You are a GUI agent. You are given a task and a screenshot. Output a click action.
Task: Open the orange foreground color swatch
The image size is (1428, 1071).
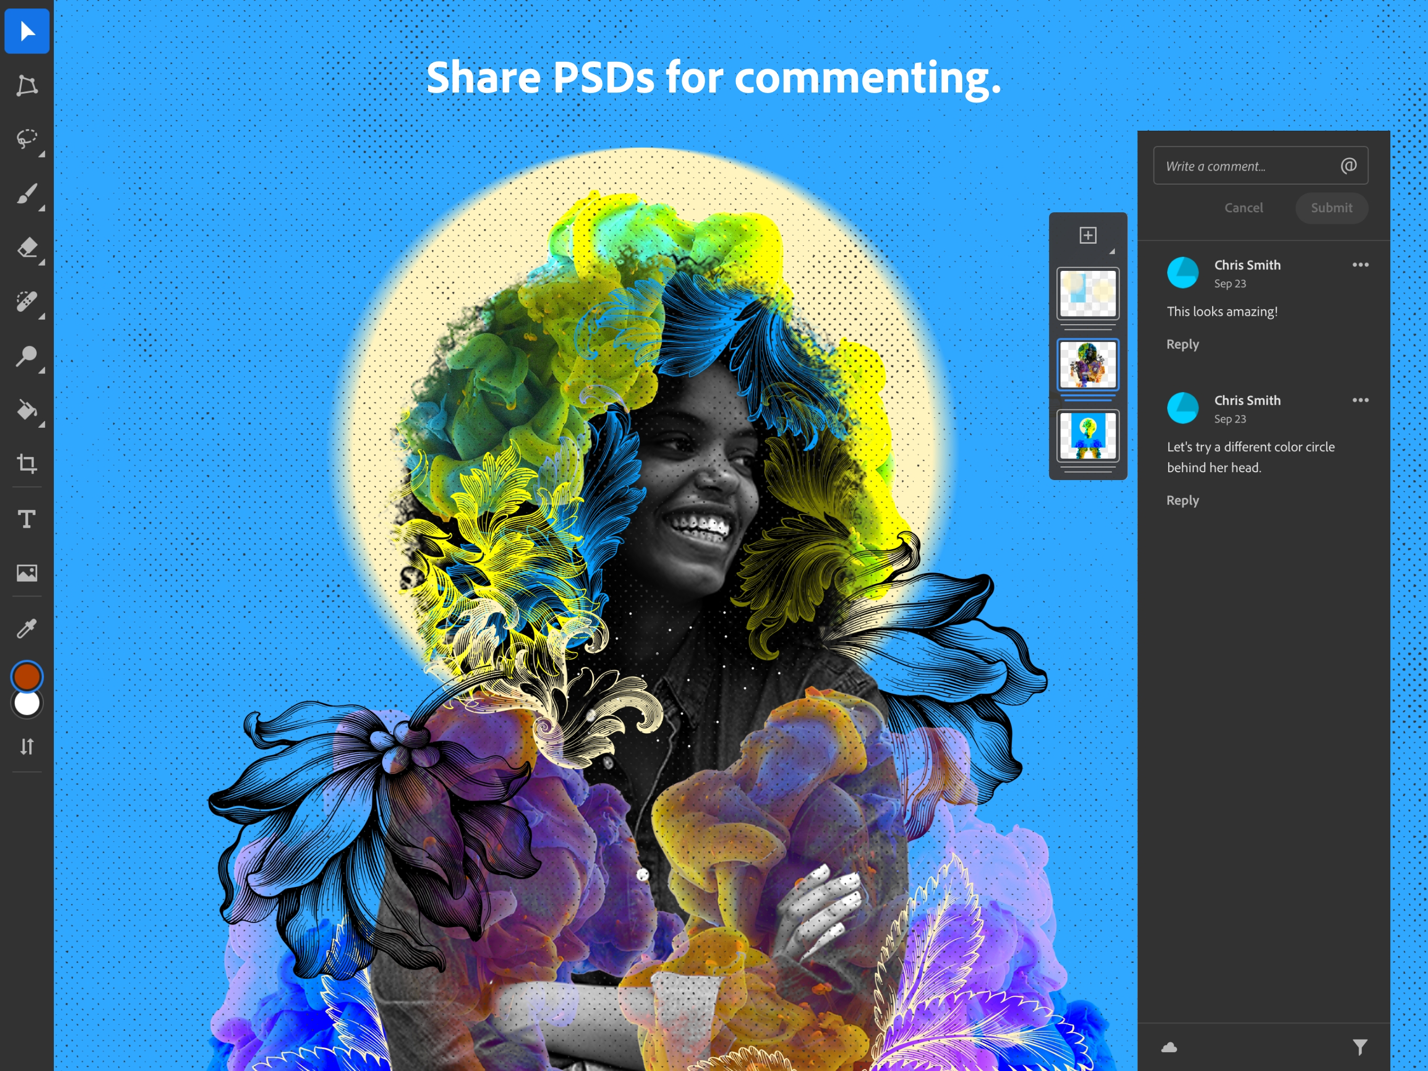pyautogui.click(x=27, y=676)
